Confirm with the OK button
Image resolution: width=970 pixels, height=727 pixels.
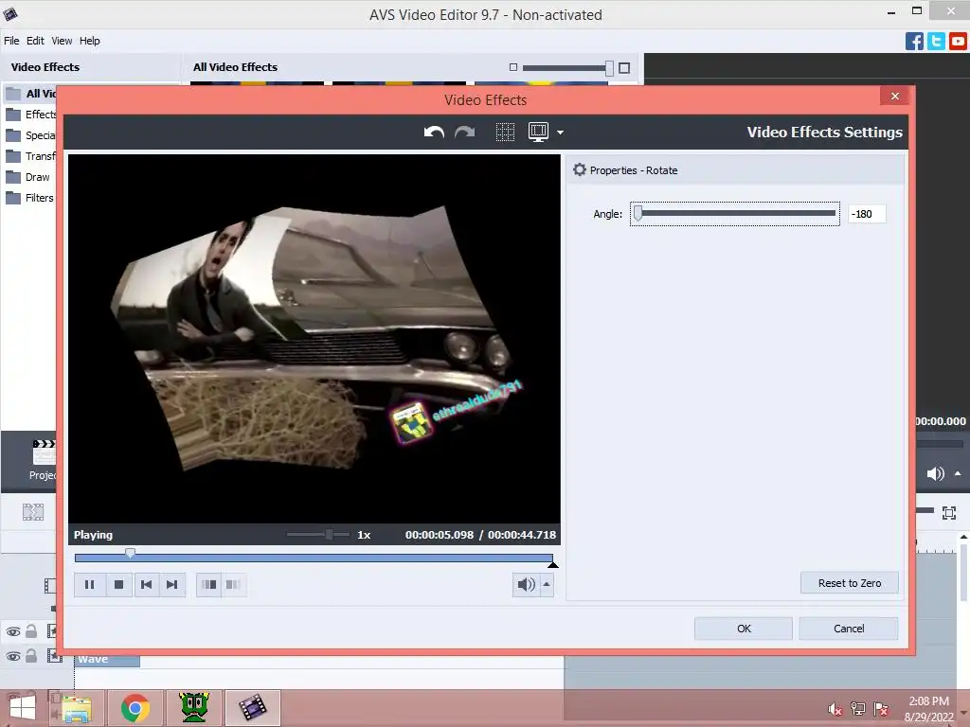pyautogui.click(x=744, y=629)
